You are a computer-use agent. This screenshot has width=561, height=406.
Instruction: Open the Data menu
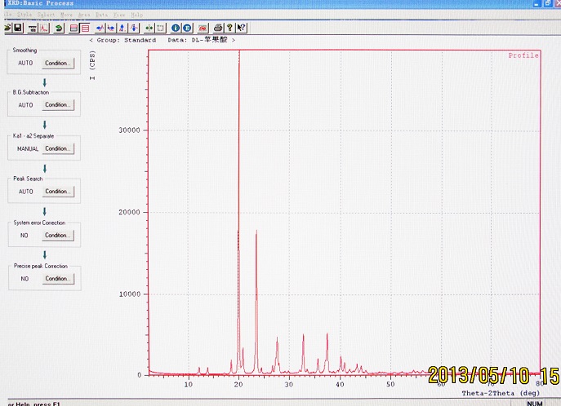101,15
